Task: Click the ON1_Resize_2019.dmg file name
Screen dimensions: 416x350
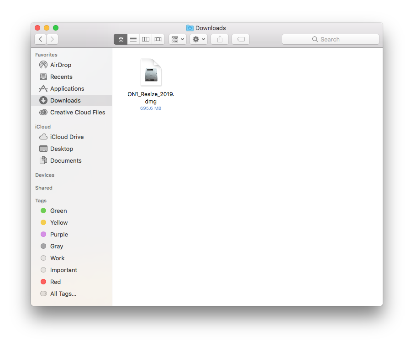Action: click(x=151, y=98)
